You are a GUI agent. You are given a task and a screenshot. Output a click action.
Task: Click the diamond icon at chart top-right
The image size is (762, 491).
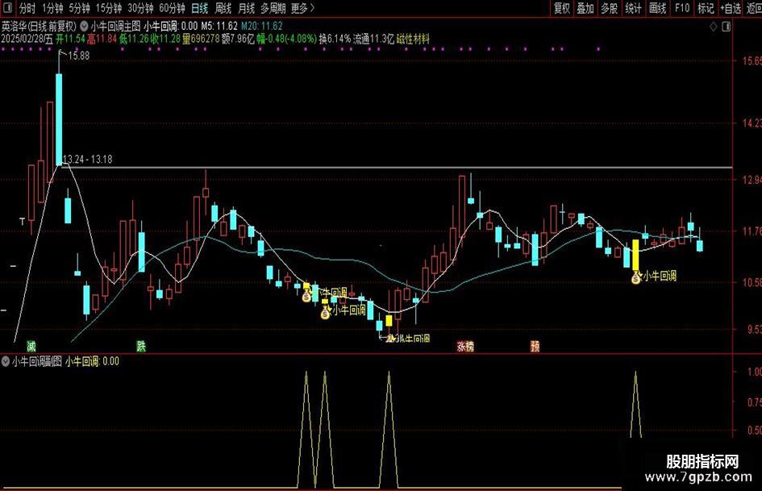pyautogui.click(x=714, y=27)
